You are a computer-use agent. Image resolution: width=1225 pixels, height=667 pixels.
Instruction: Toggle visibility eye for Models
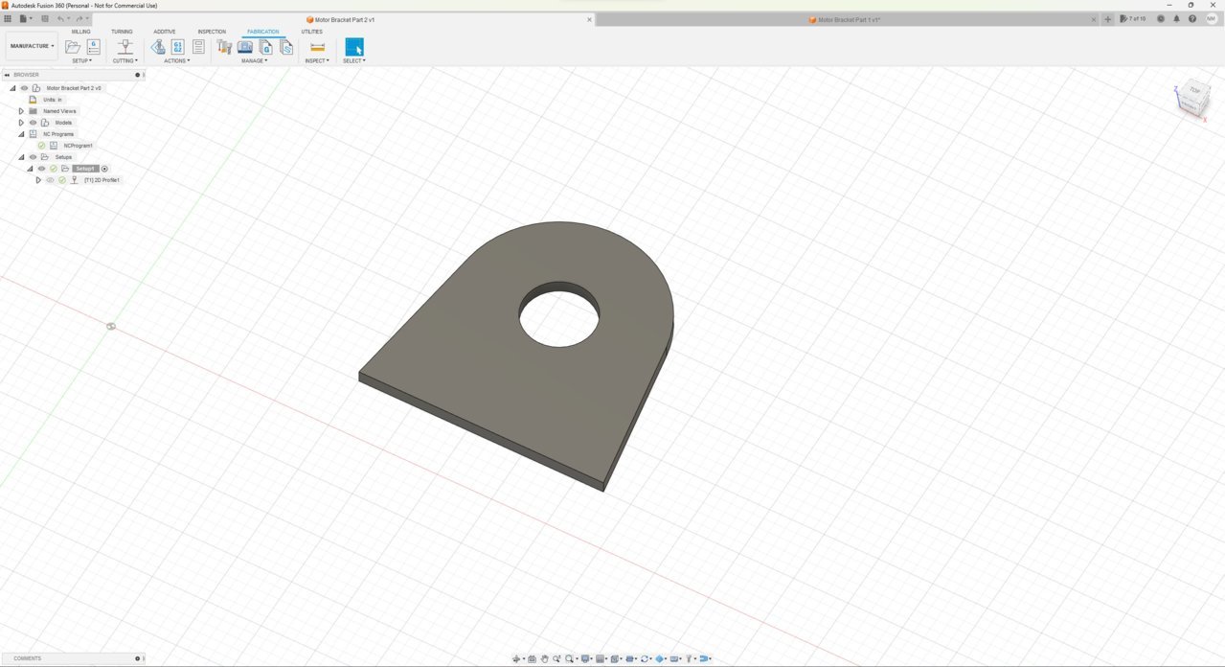click(x=33, y=123)
